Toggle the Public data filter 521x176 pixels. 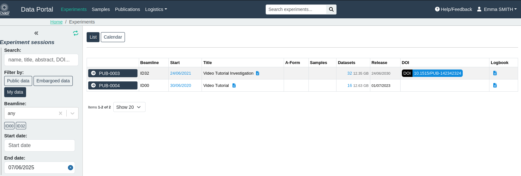(18, 81)
